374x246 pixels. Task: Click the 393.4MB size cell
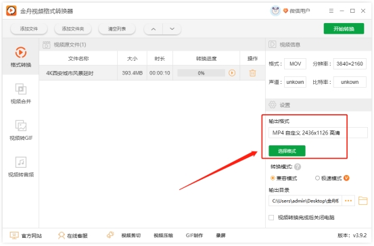click(133, 73)
